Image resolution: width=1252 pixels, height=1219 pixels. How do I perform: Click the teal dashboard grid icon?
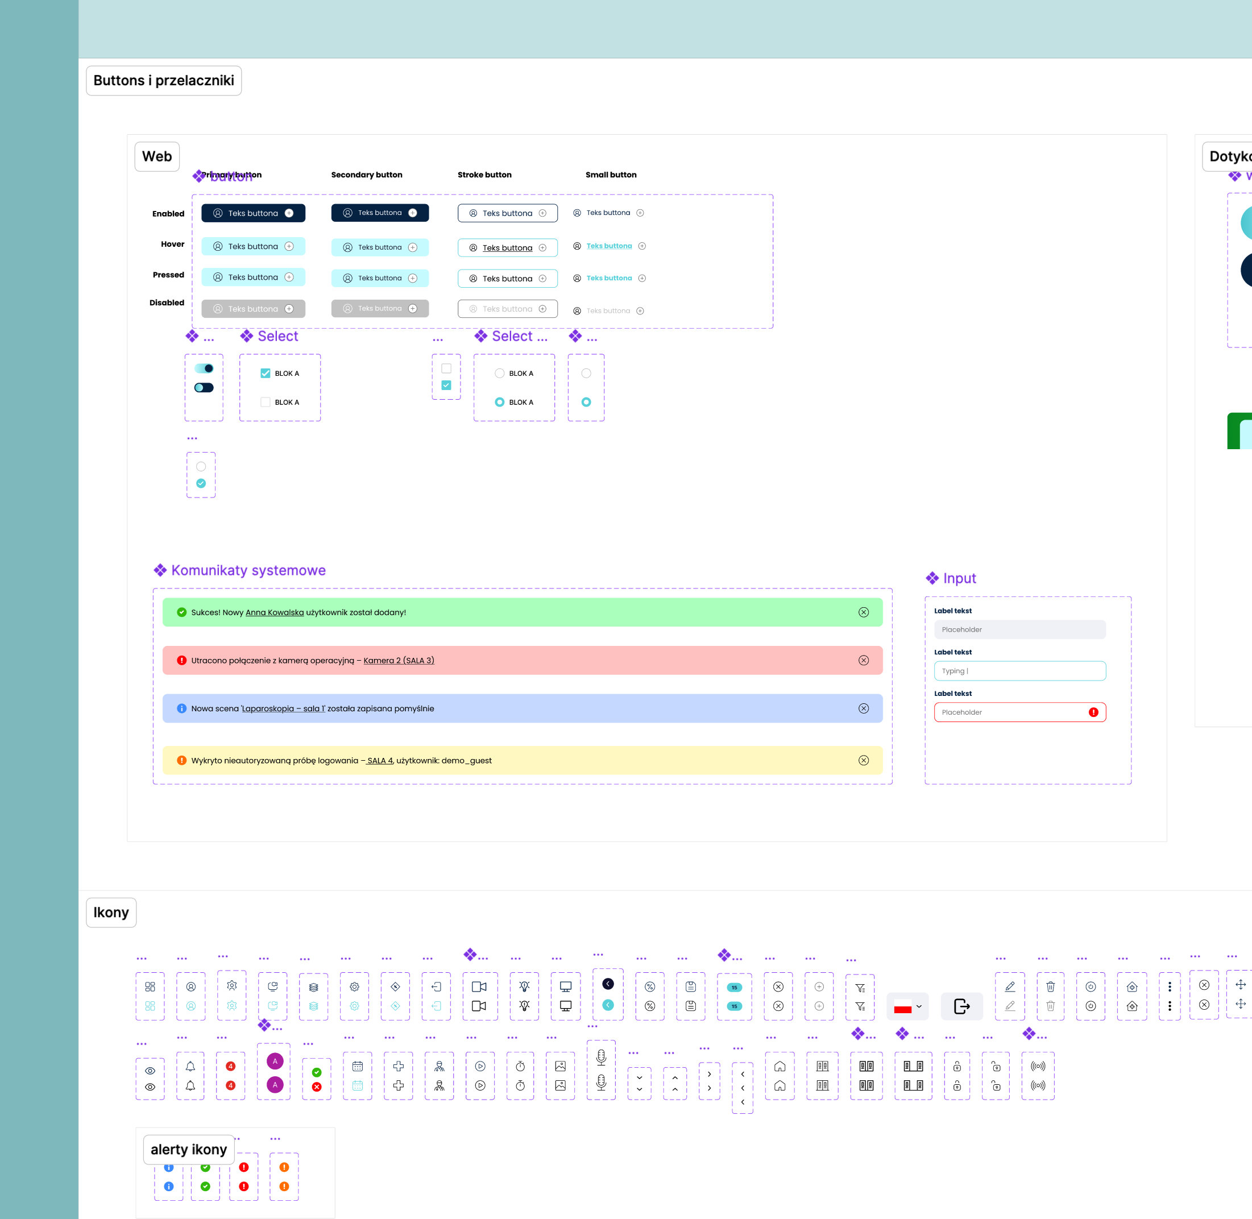click(150, 1006)
